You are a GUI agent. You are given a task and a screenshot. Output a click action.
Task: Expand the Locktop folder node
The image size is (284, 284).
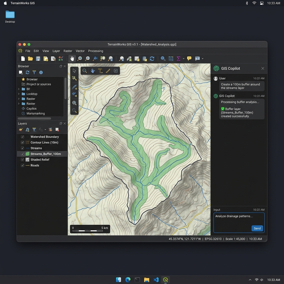click(x=19, y=94)
